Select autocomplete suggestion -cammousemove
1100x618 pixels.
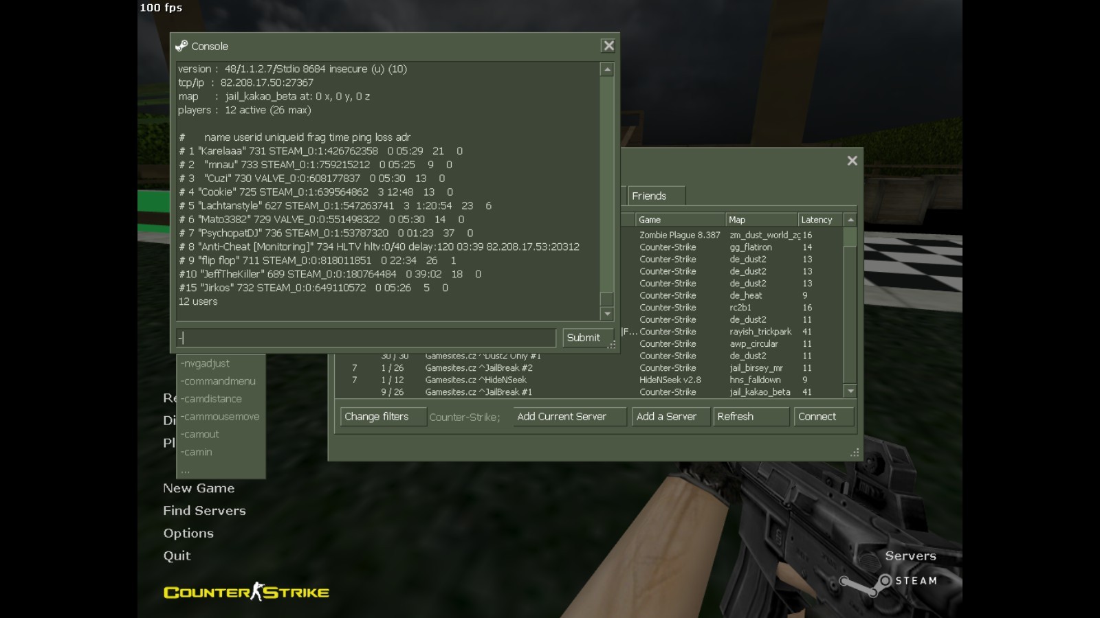tap(220, 417)
